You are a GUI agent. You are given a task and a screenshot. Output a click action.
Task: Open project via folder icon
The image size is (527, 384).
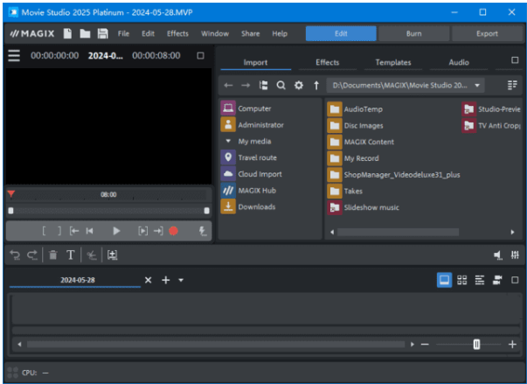tap(85, 33)
